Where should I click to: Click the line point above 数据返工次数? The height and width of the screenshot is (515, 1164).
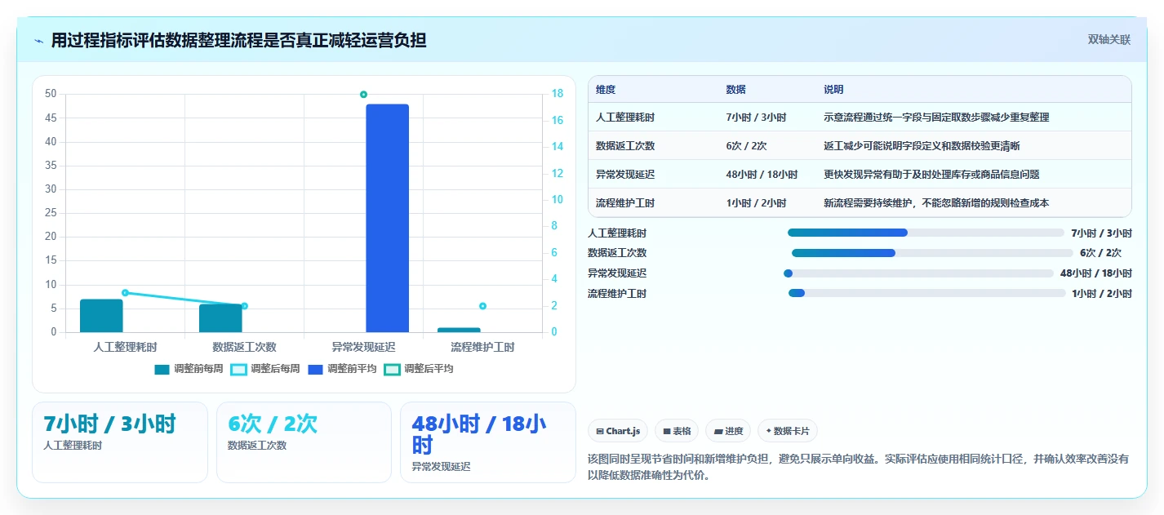pos(244,306)
